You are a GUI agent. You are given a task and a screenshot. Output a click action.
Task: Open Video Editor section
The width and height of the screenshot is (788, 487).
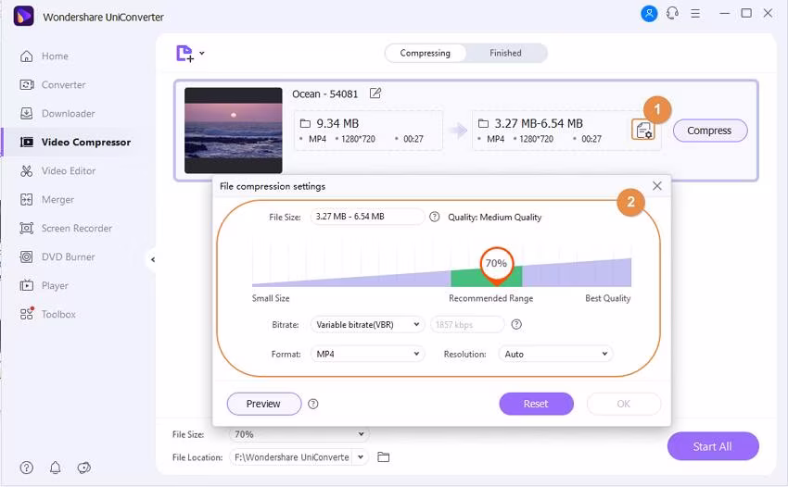pyautogui.click(x=57, y=170)
